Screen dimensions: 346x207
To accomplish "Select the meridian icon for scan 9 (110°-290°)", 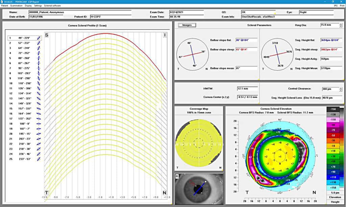I will 39,78.
